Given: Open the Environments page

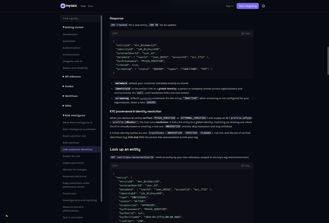Looking at the screenshot, I should [71, 54].
